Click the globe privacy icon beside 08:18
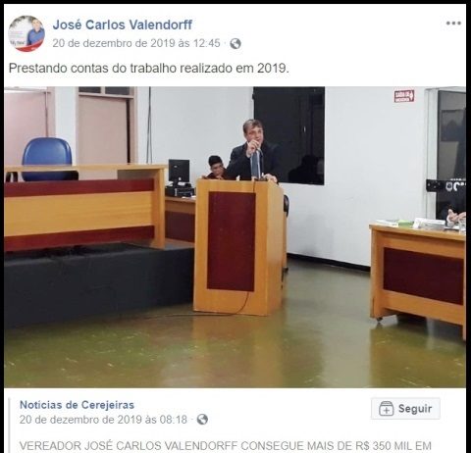 [x=202, y=420]
